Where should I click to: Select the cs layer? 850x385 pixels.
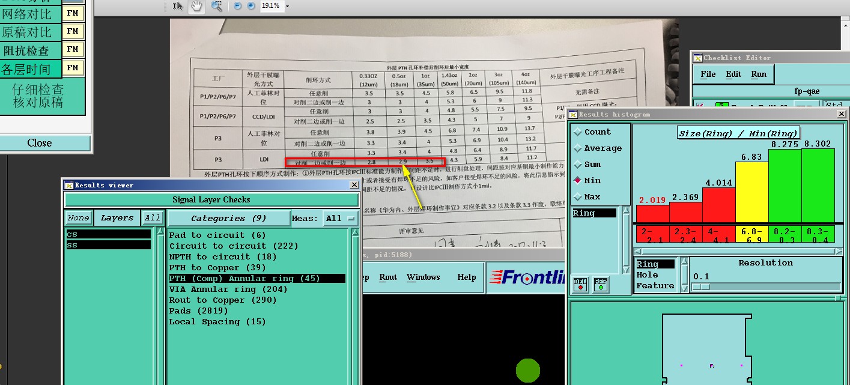109,234
